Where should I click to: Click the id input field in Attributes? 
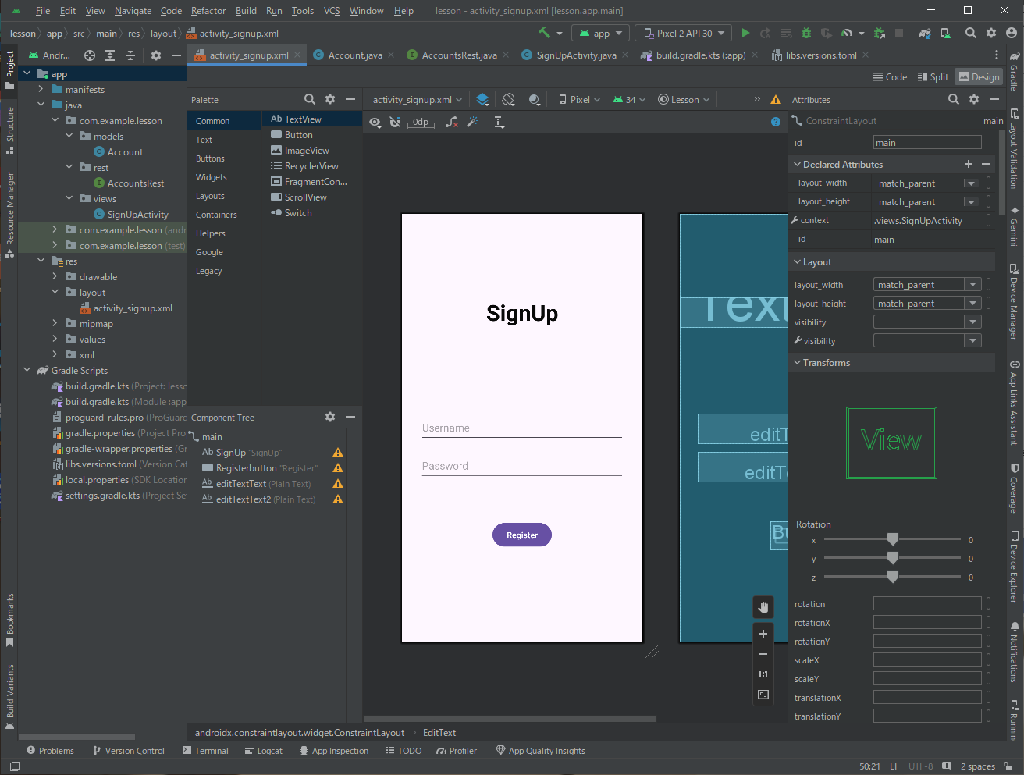click(927, 142)
